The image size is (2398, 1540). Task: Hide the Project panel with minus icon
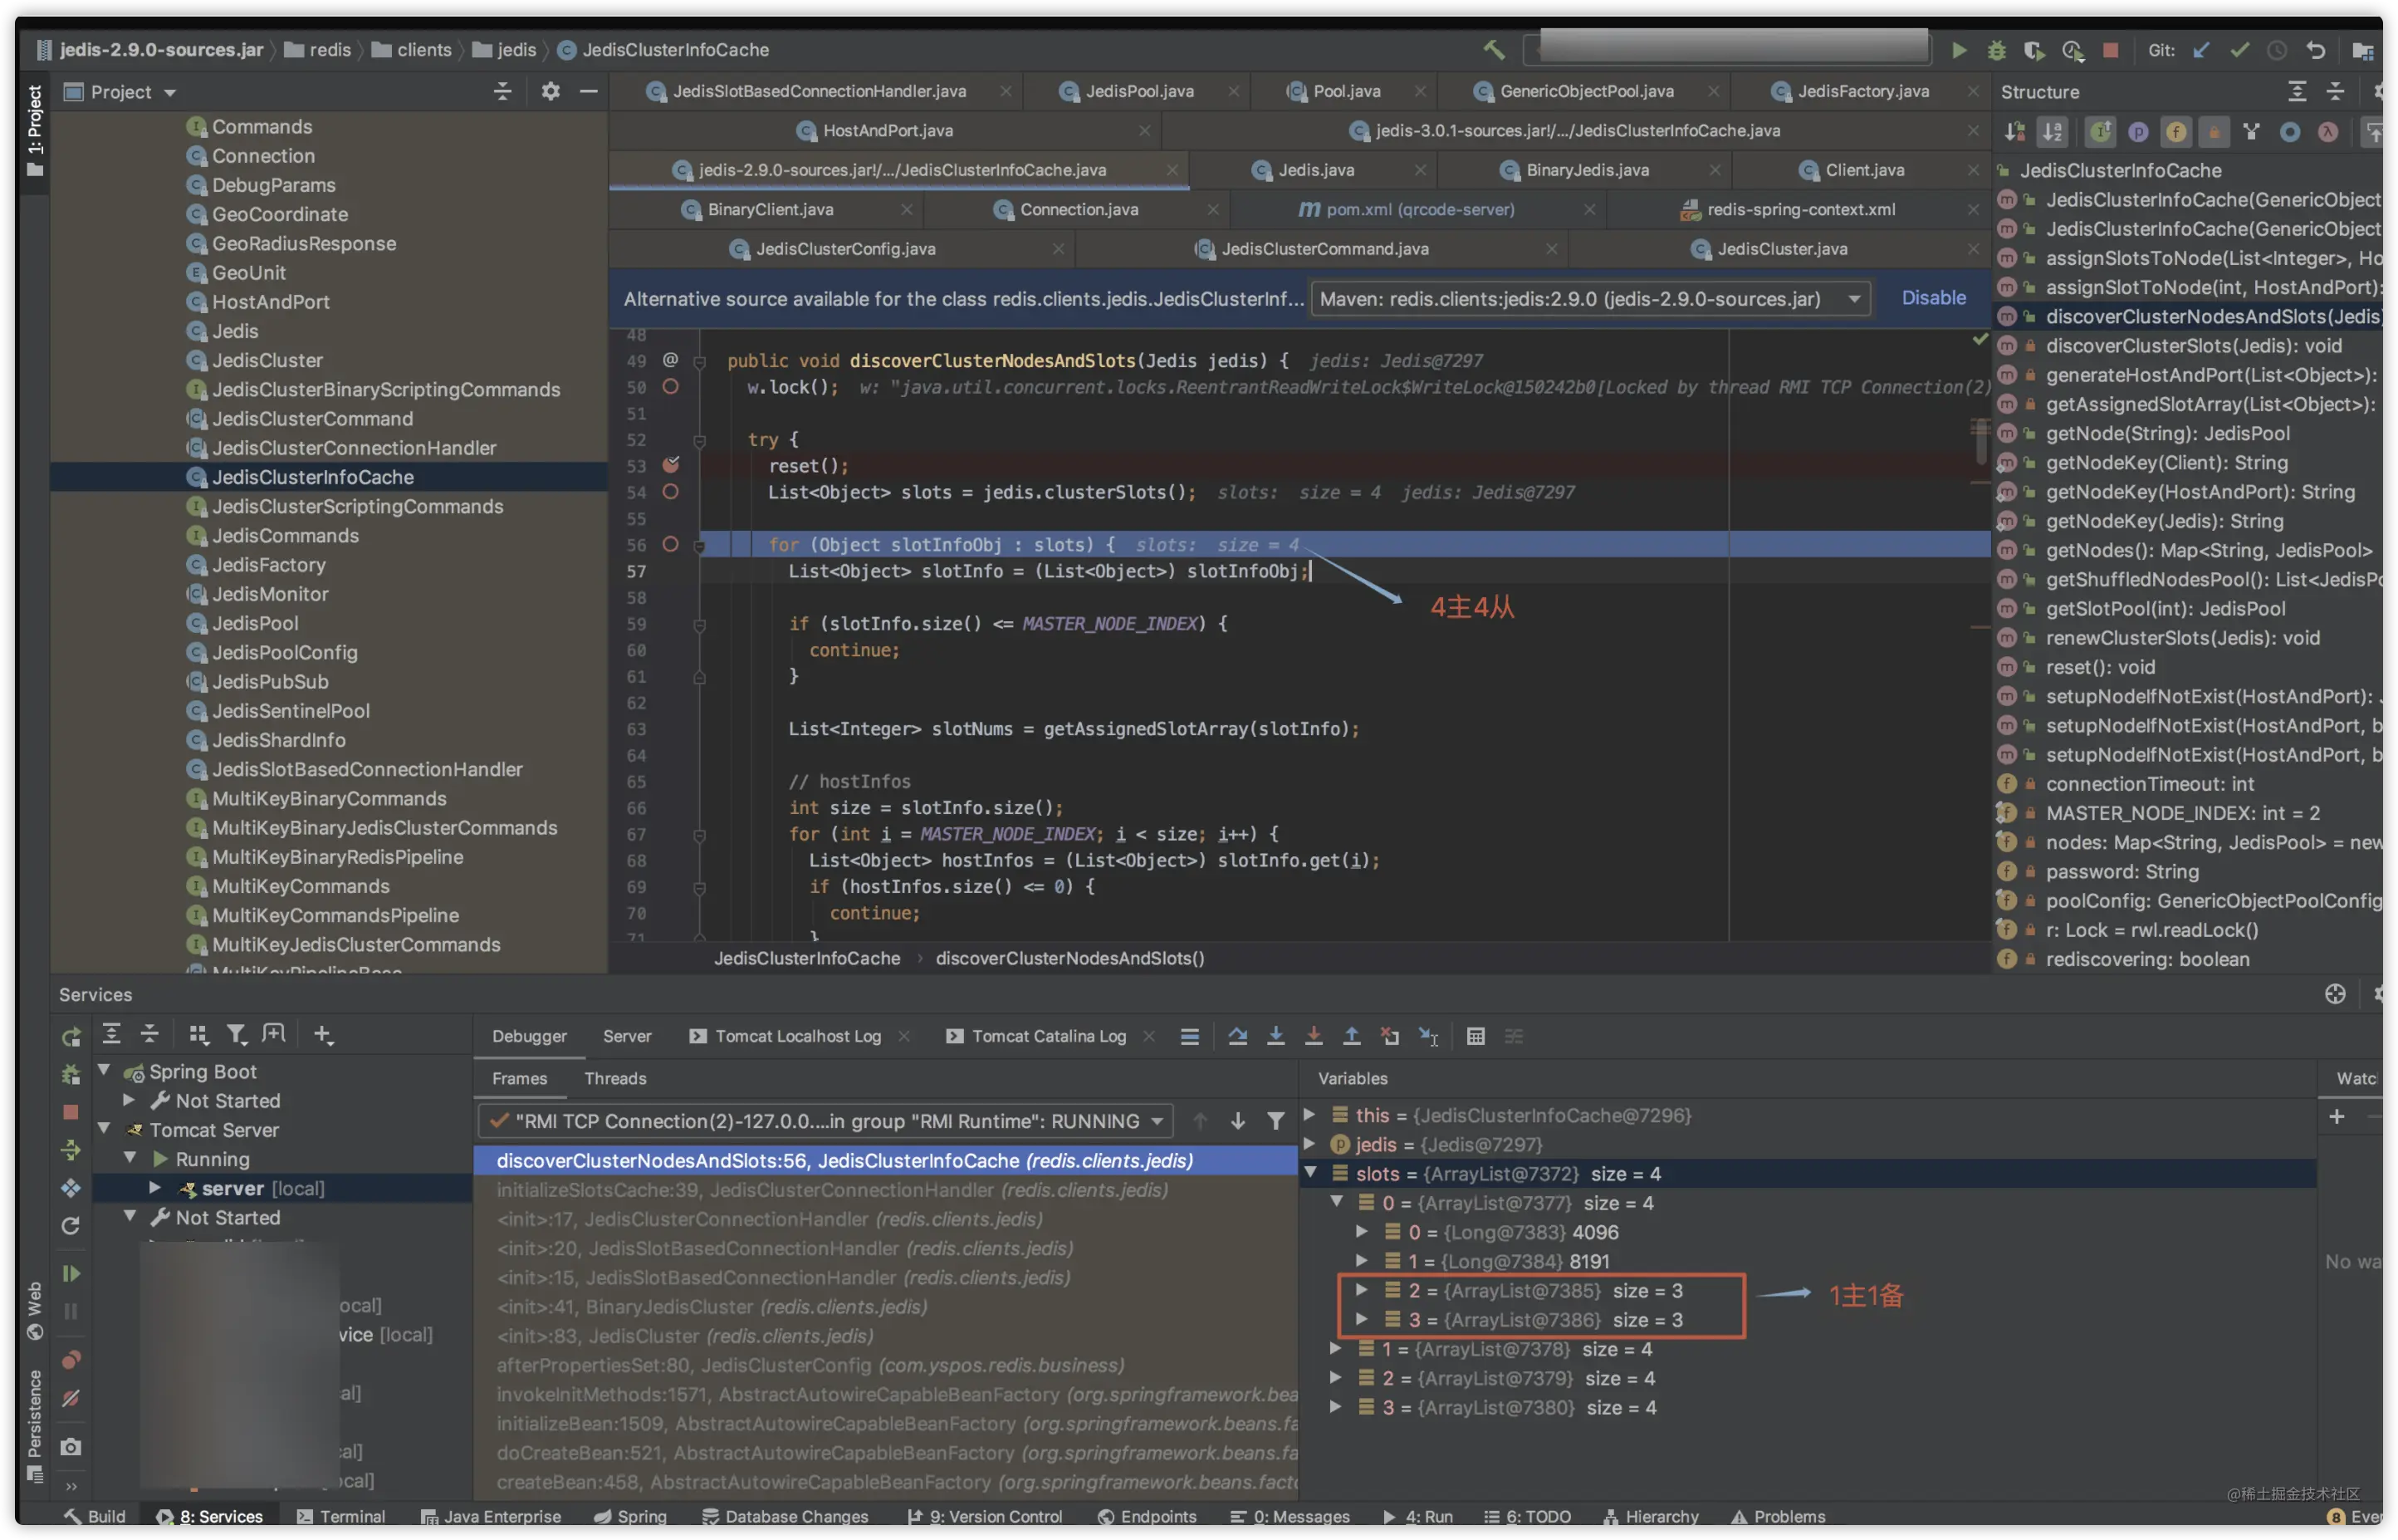(589, 91)
